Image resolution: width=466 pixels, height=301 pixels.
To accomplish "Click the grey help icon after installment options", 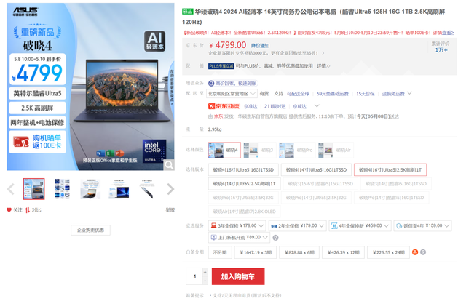I will pyautogui.click(x=423, y=252).
